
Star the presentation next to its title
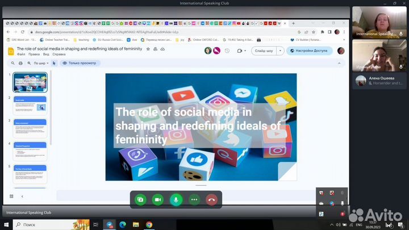click(148, 49)
